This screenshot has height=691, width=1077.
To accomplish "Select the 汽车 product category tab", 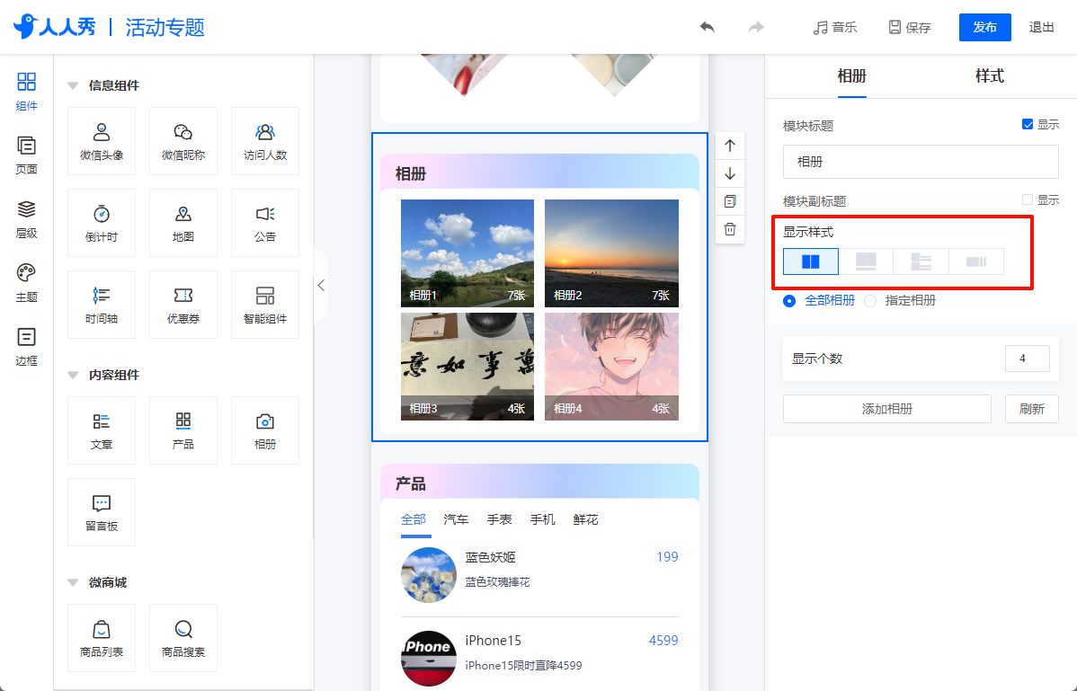I will point(456,519).
